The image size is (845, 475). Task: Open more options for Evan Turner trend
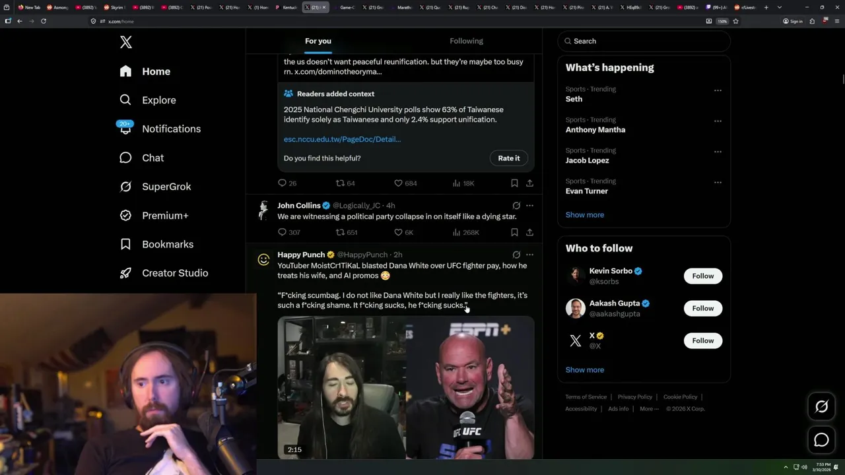click(718, 183)
